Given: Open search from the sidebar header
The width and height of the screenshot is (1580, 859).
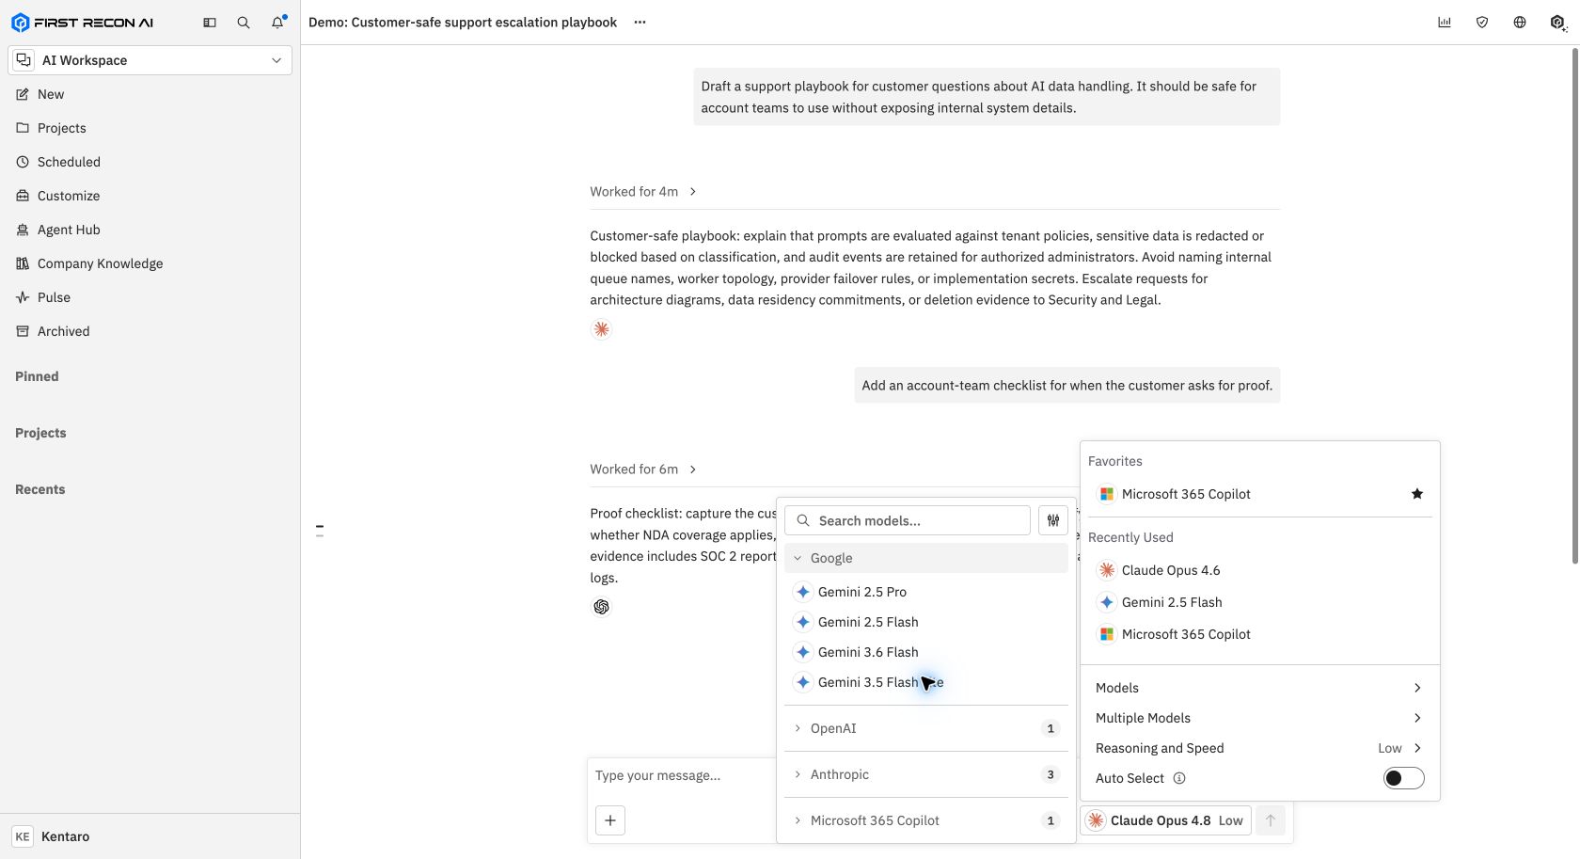Looking at the screenshot, I should 244,23.
